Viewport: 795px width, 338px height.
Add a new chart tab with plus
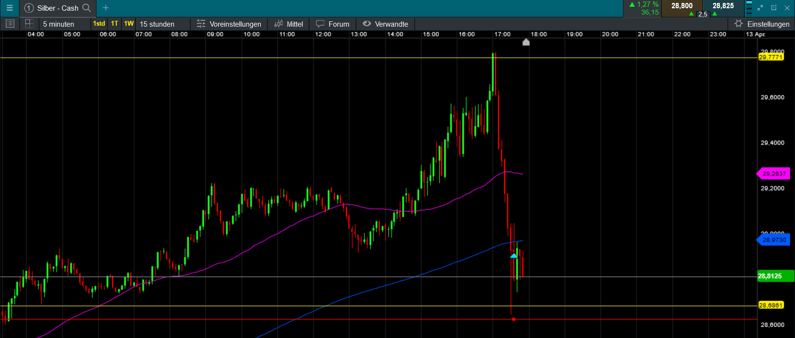pyautogui.click(x=106, y=8)
